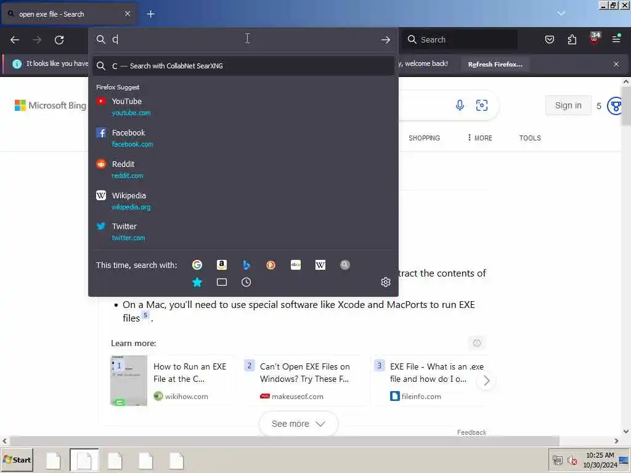Close the 'open exe file - Search' tab
This screenshot has width=631, height=473.
point(128,14)
